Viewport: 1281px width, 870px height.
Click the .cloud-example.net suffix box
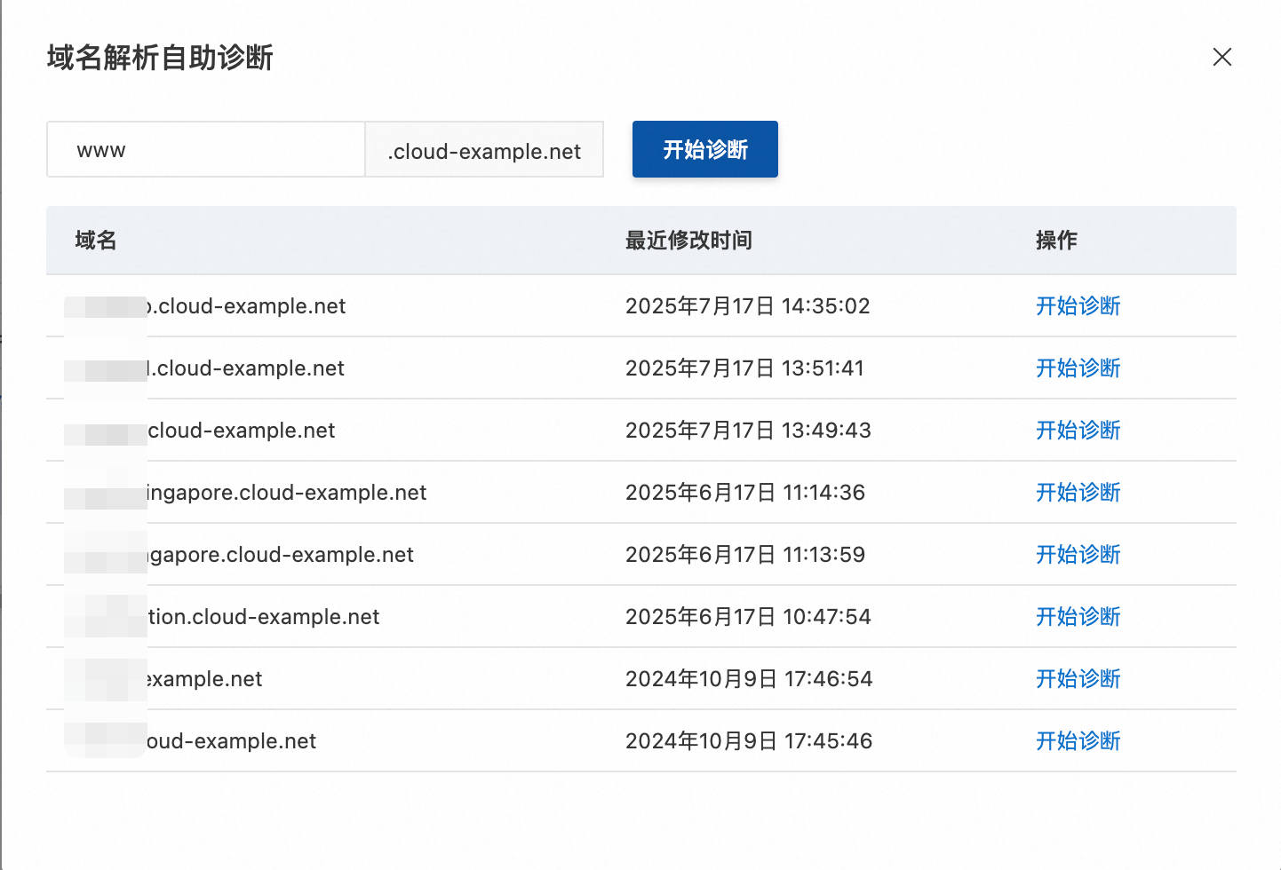point(484,149)
